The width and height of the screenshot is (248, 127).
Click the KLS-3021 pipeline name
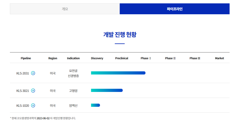pos(23,91)
